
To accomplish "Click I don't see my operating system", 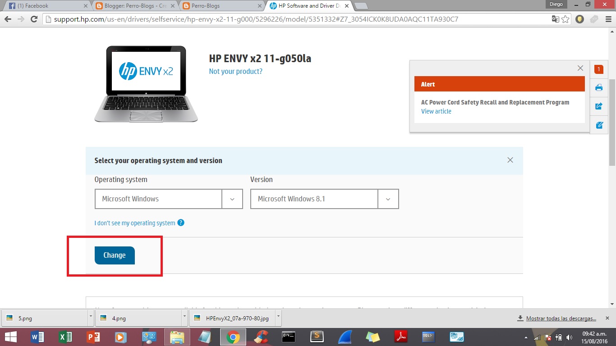I will coord(135,223).
